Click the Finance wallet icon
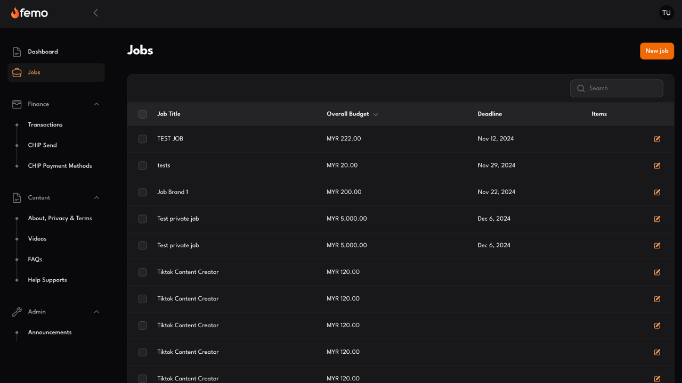Screen dimensions: 682x383 [17, 104]
